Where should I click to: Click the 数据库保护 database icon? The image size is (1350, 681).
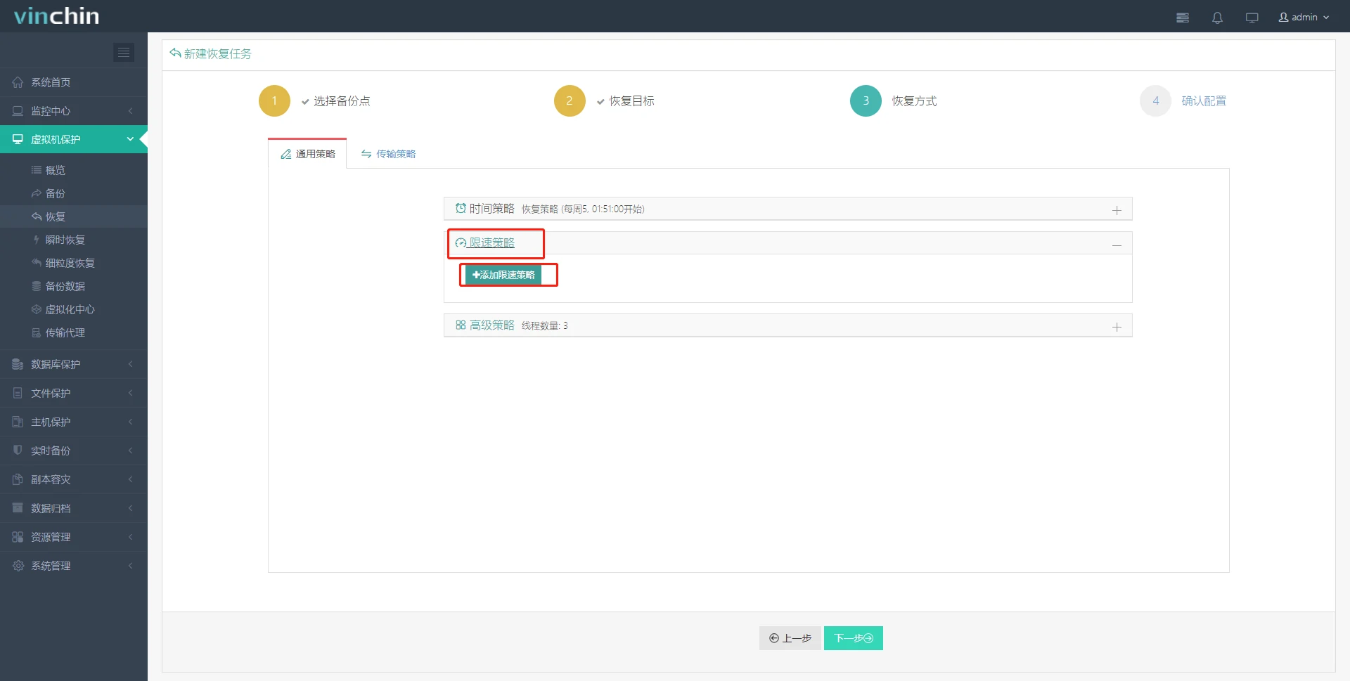(18, 364)
